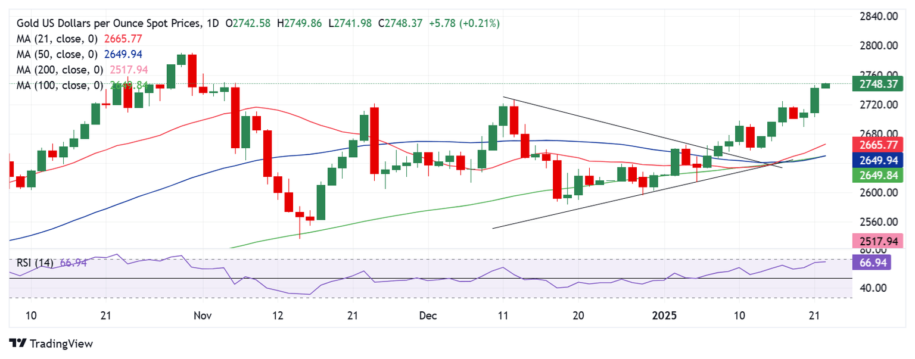Image resolution: width=915 pixels, height=359 pixels.
Task: Click the Gold Spot Prices chart title
Action: [117, 23]
